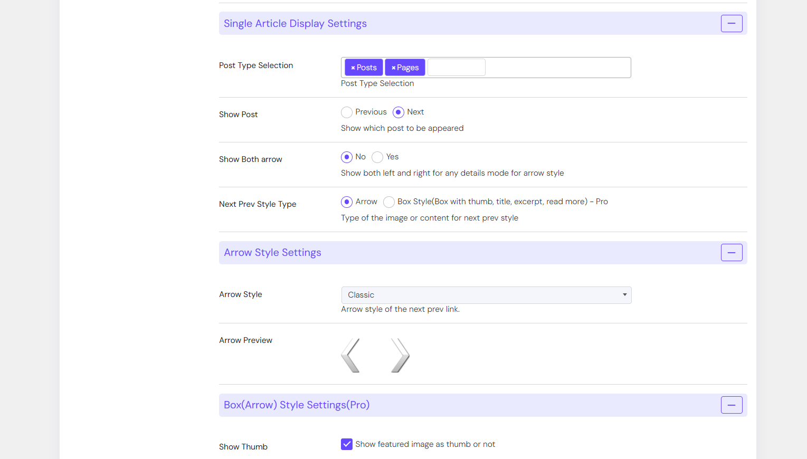
Task: Collapse the Box(Arrow) Style Settings(Pro) section
Action: pyautogui.click(x=732, y=405)
